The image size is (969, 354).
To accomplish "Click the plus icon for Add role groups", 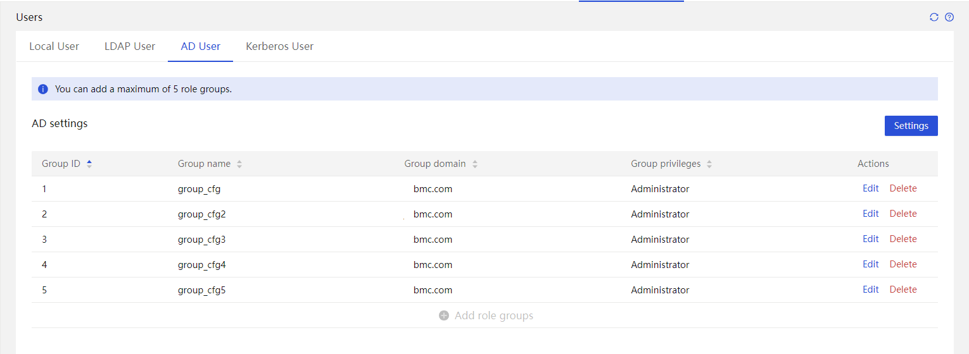I will tap(444, 315).
